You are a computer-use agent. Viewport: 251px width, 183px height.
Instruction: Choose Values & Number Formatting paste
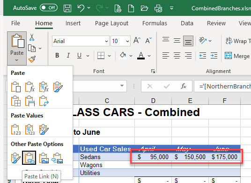30,130
